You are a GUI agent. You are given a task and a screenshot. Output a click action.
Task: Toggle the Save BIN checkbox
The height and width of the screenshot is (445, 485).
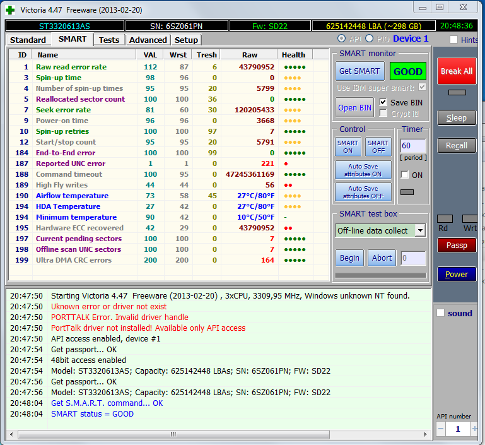click(383, 102)
